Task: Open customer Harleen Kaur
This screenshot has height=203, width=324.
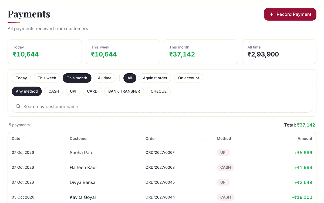Action: pos(83,168)
